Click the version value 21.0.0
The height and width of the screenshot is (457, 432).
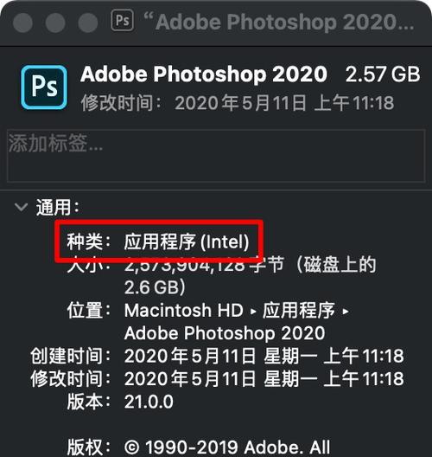click(x=149, y=402)
